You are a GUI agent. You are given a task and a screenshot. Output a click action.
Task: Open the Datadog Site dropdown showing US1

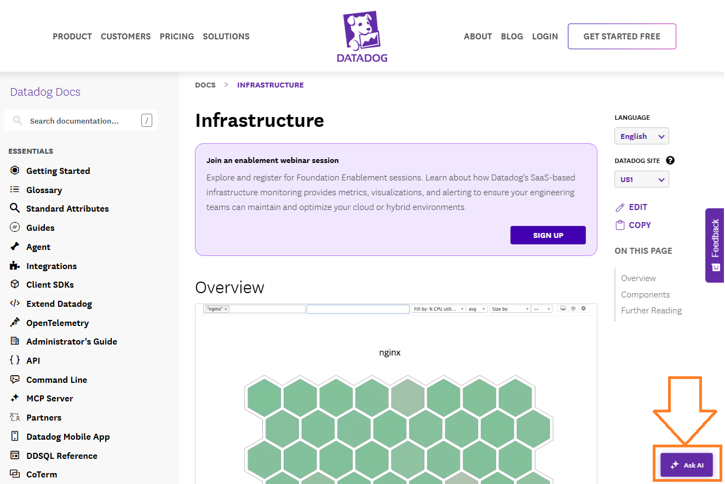coord(642,179)
